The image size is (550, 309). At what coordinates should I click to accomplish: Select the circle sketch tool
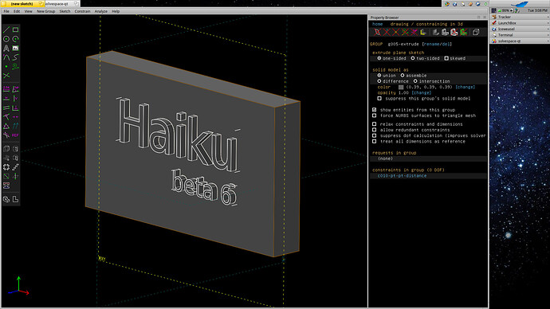[x=6, y=39]
